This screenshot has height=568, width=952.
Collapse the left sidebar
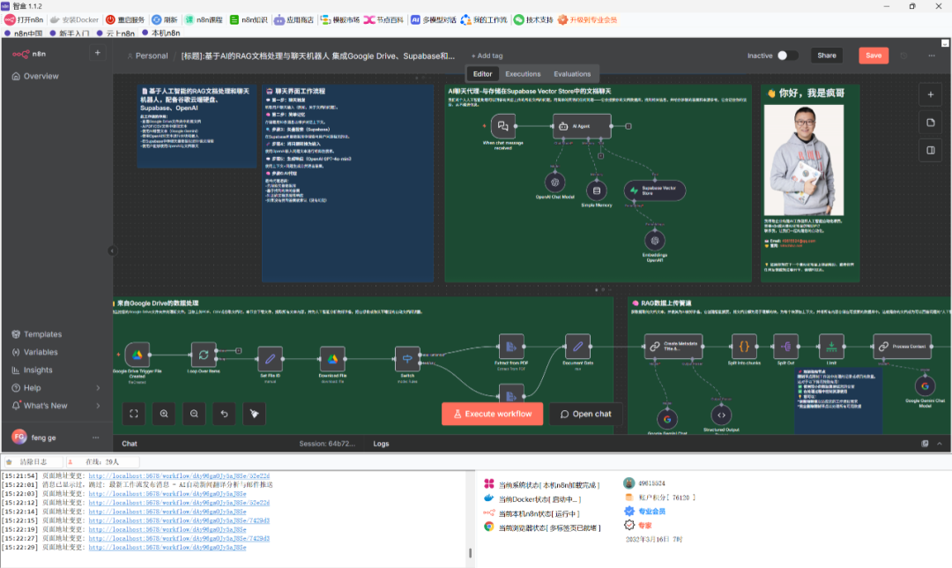point(112,250)
